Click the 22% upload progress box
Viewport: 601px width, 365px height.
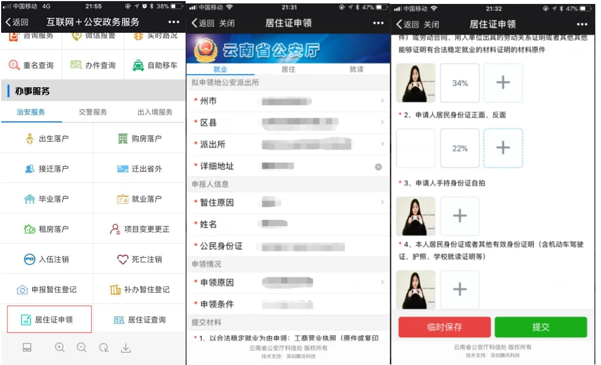point(460,149)
